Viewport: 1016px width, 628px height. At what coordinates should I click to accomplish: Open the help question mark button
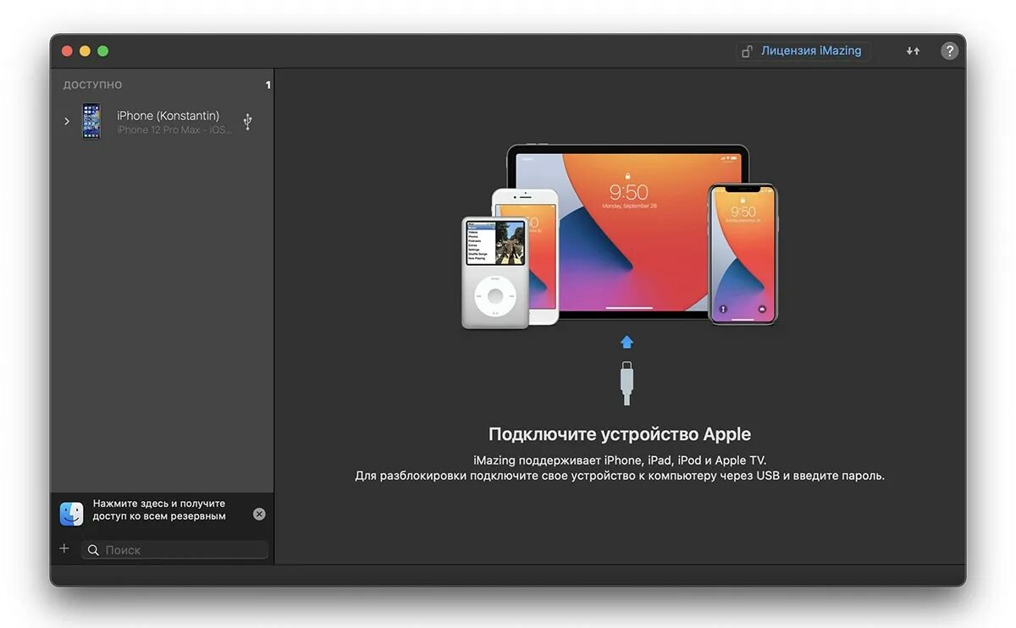click(x=950, y=51)
